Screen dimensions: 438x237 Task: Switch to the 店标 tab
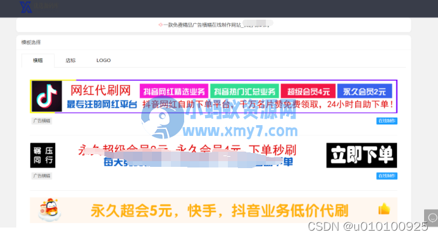(70, 60)
